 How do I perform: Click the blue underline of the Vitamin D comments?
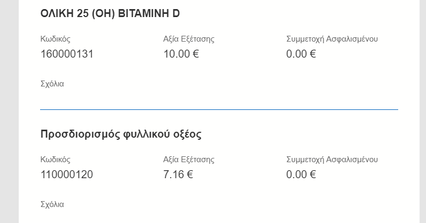point(219,109)
